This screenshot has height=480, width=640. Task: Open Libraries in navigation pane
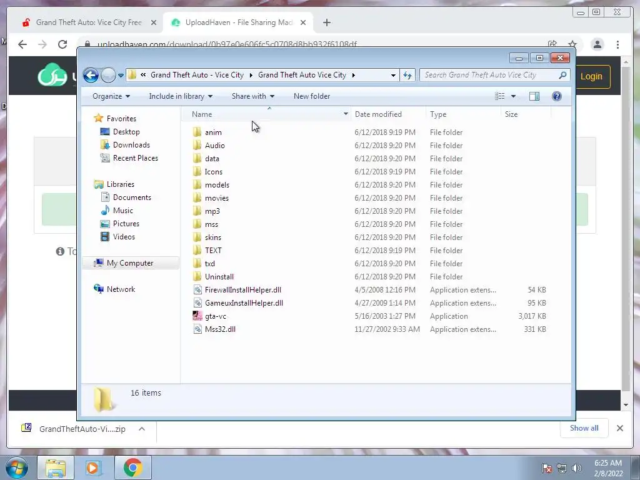coord(121,184)
